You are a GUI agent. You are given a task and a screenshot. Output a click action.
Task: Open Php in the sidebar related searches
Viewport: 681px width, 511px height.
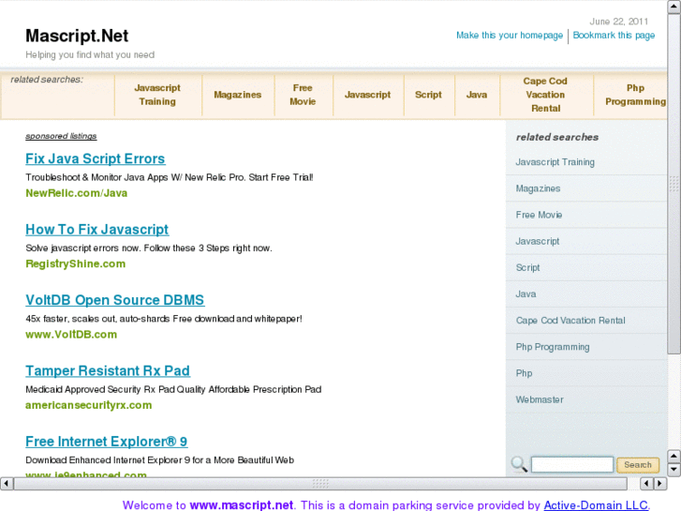(524, 373)
